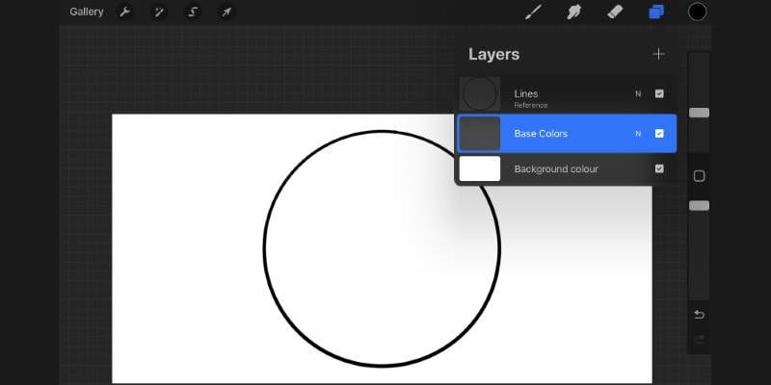Click the Base Colors layer thumbnail
Screen dimensions: 771x385
pos(480,134)
